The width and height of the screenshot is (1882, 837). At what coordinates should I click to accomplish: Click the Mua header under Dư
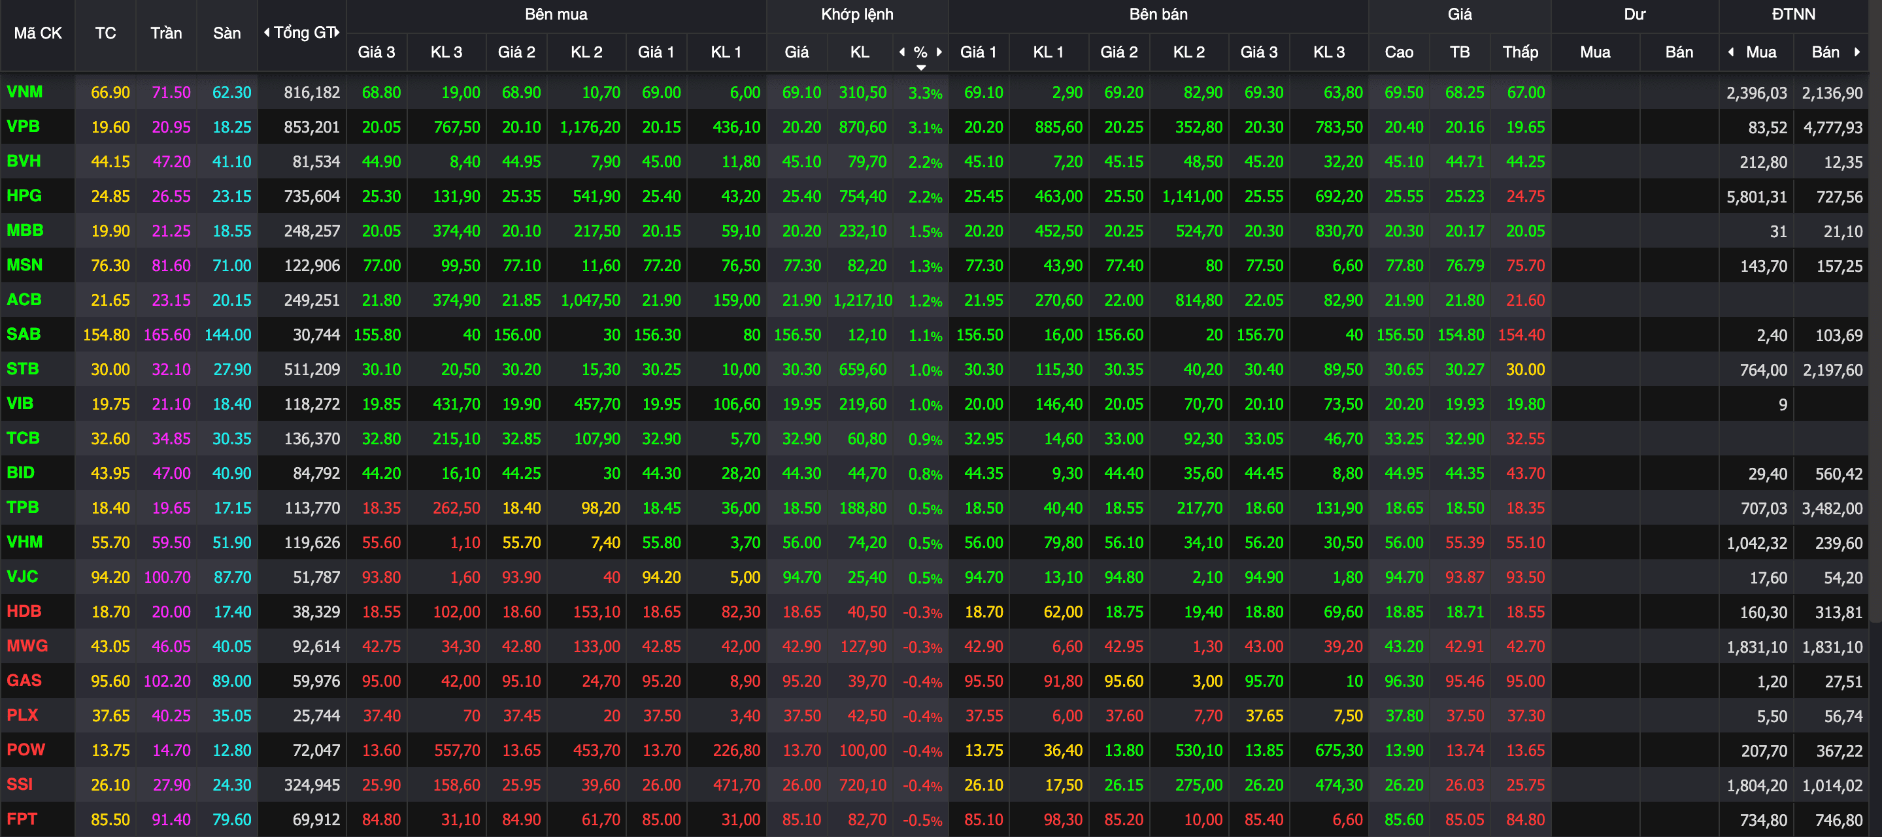pyautogui.click(x=1595, y=52)
